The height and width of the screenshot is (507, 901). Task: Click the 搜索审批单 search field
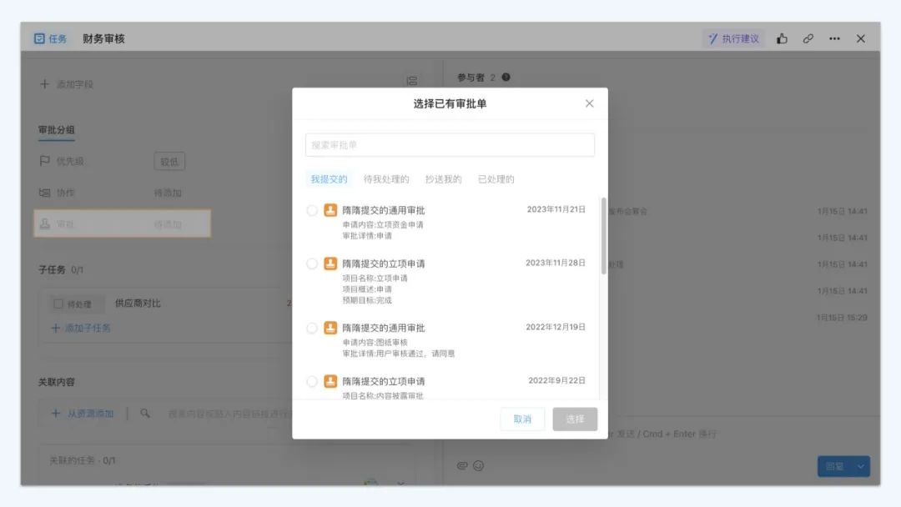pos(450,145)
